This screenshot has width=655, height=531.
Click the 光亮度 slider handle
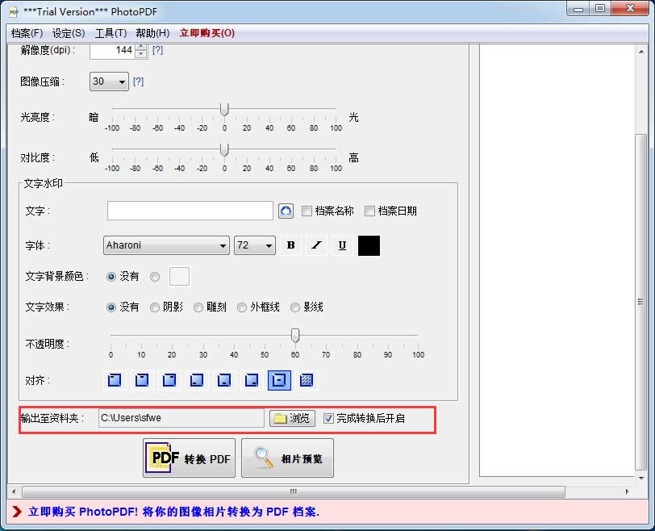pyautogui.click(x=224, y=110)
